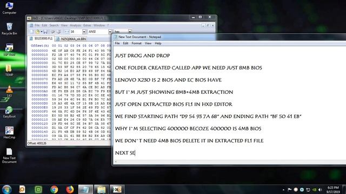Select the Recycle Bin desktop icon
Screen dimensions: 346x194
[x=9, y=29]
